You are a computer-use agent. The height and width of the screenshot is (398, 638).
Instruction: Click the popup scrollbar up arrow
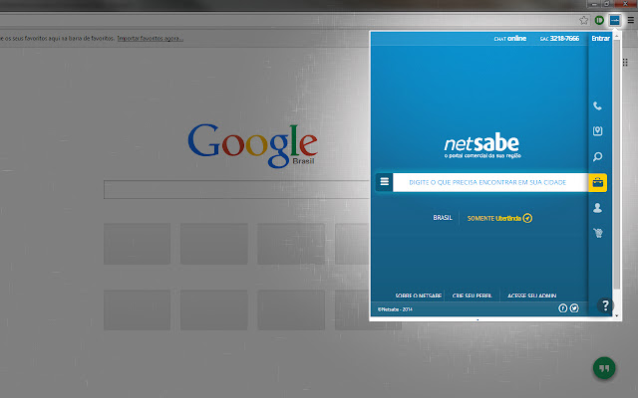coord(617,36)
